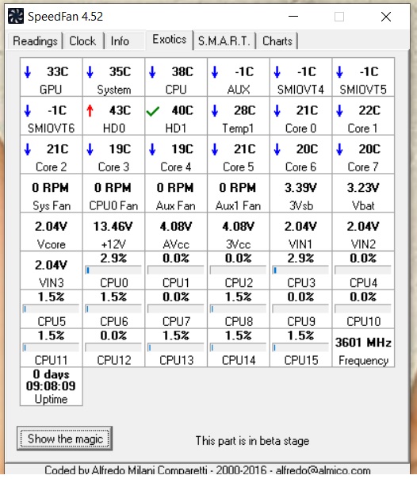The width and height of the screenshot is (417, 479).
Task: Click the Aux Fan 0 RPM cell
Action: 176,194
